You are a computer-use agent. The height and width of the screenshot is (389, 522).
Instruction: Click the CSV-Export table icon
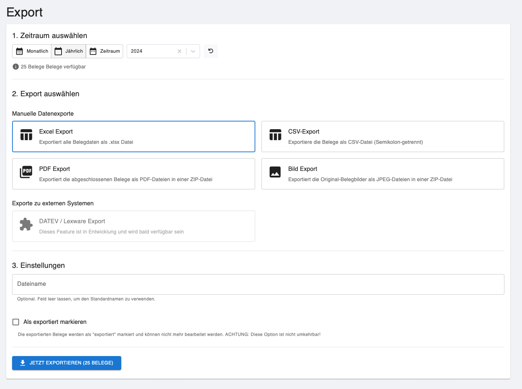[x=275, y=135]
